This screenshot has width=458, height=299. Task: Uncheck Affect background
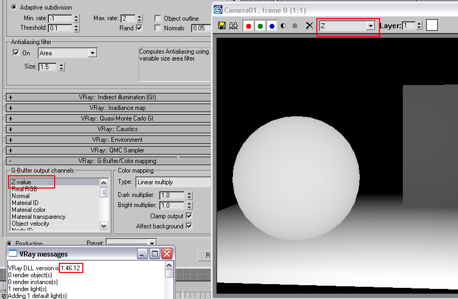189,226
